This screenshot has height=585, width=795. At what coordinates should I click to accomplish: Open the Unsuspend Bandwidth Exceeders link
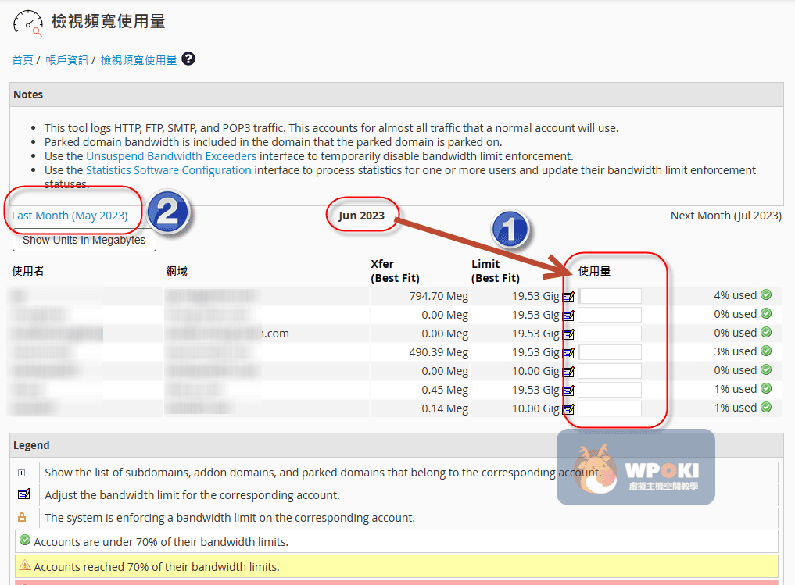[x=171, y=156]
